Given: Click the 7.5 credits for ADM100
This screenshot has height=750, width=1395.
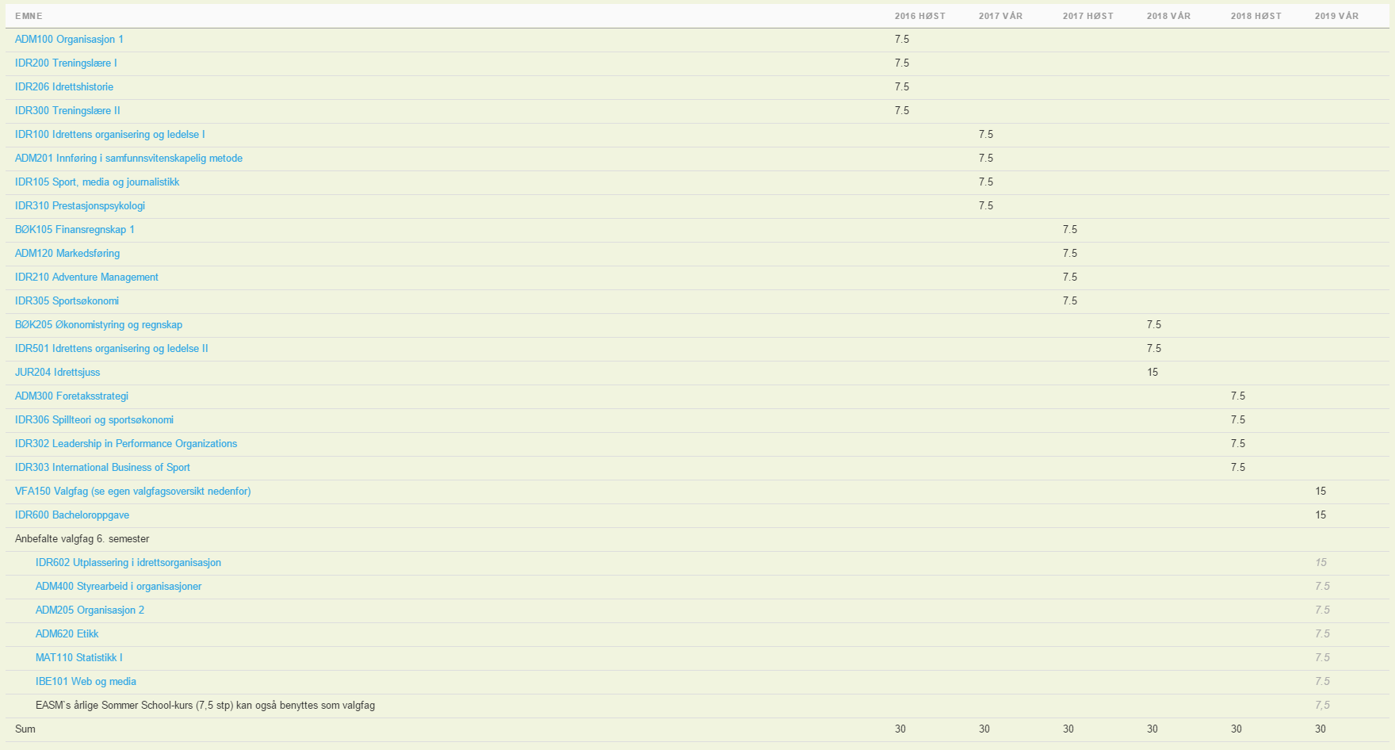Looking at the screenshot, I should click(902, 40).
